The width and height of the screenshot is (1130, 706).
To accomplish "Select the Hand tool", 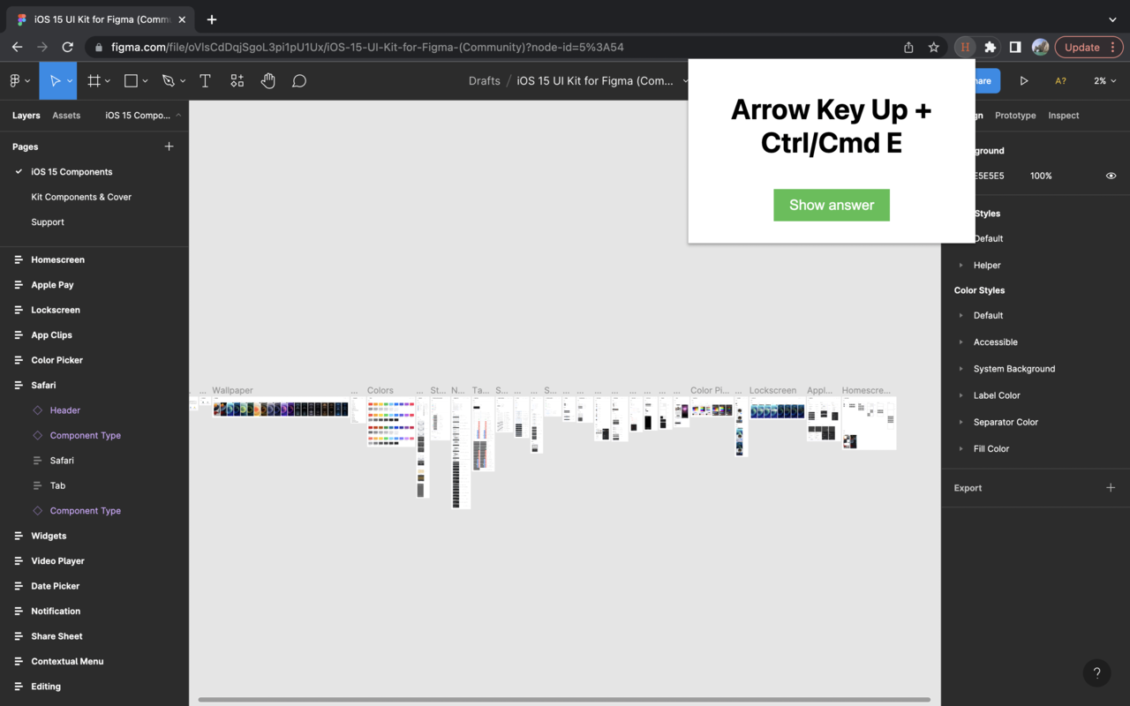I will tap(268, 80).
